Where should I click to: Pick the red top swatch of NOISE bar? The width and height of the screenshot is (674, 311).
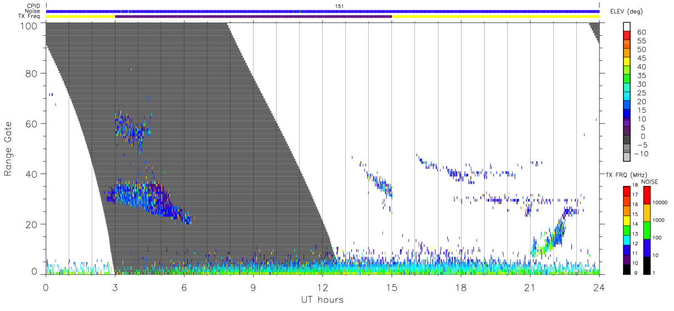coord(647,195)
